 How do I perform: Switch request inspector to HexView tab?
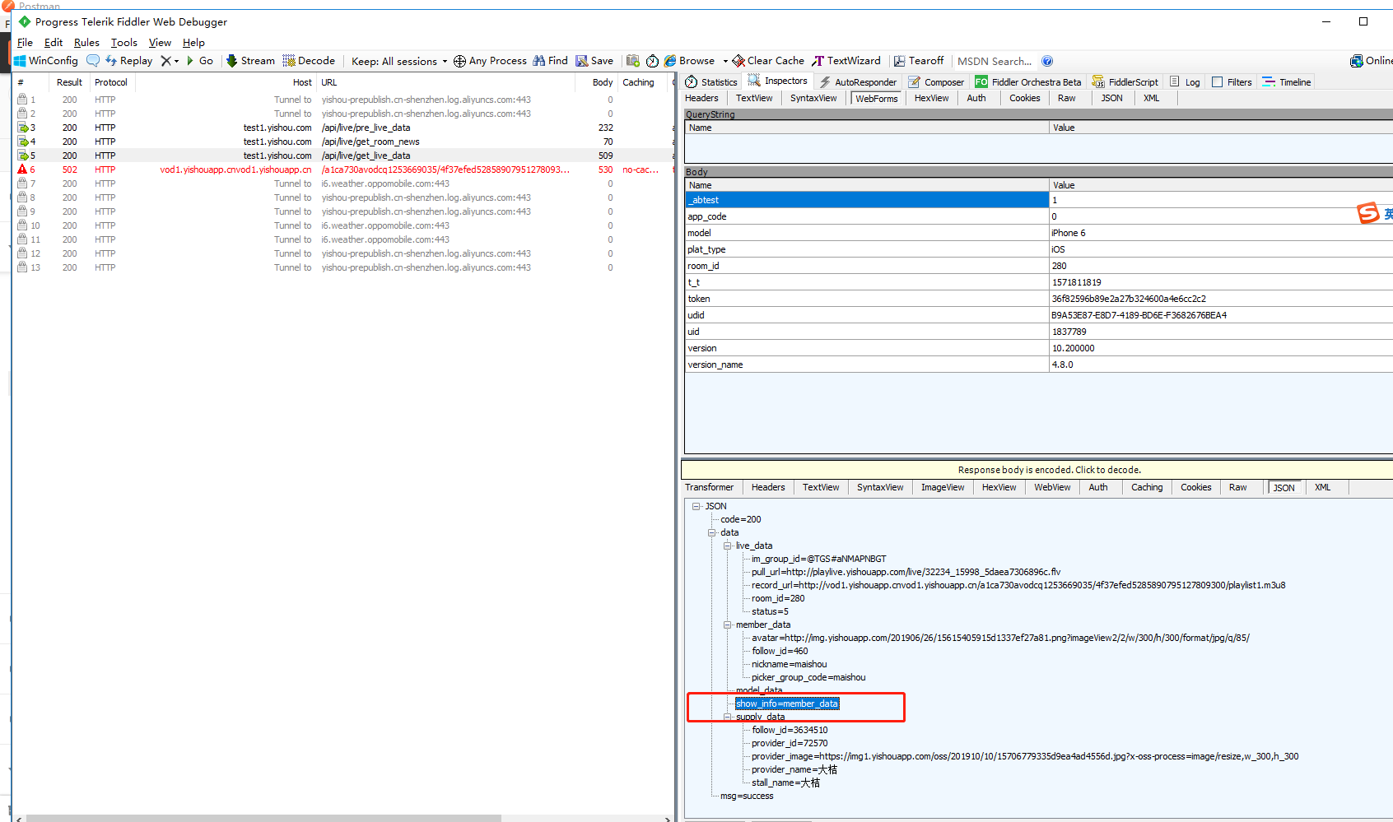[931, 98]
